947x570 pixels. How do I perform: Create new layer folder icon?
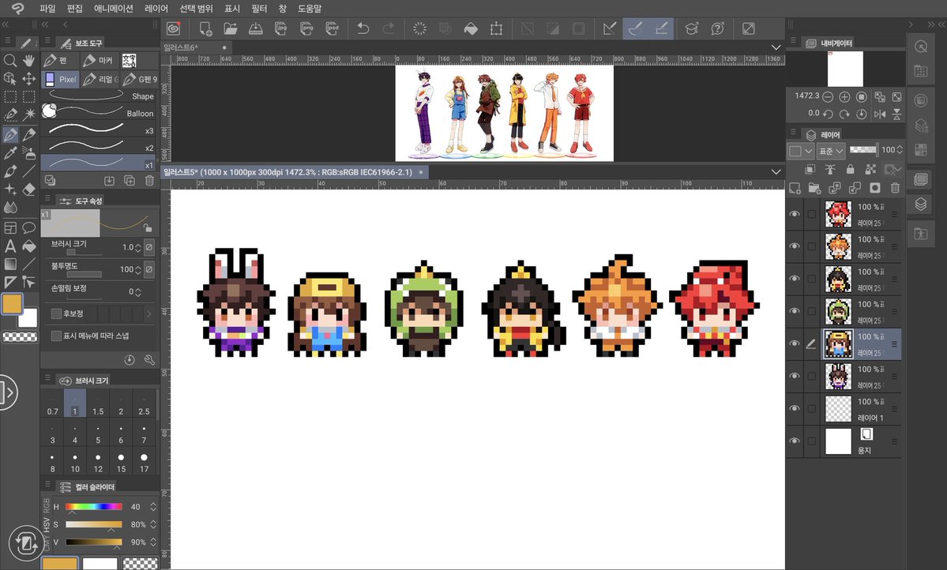click(815, 189)
